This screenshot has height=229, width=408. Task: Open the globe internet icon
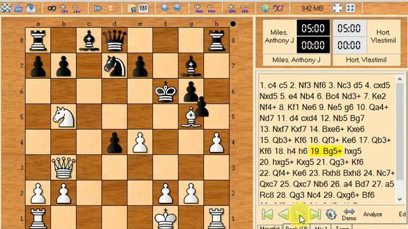265,8
